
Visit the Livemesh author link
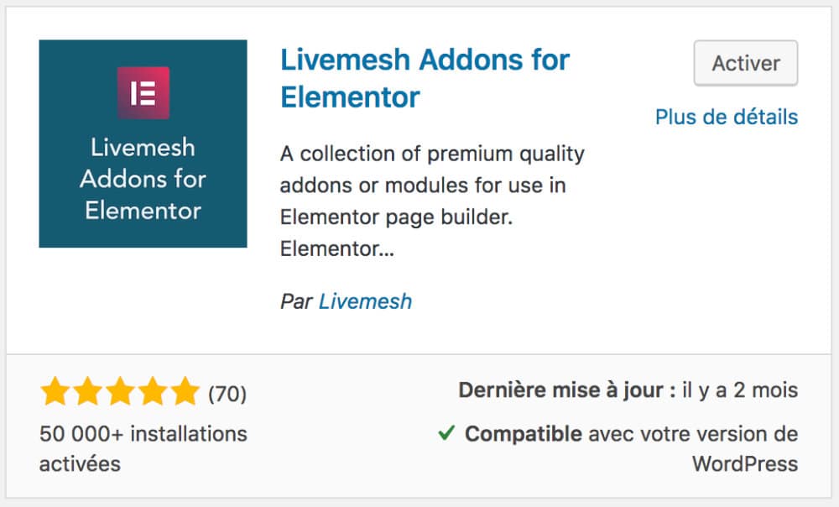click(x=364, y=301)
